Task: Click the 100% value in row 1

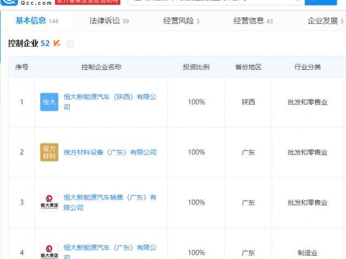Action: 196,102
